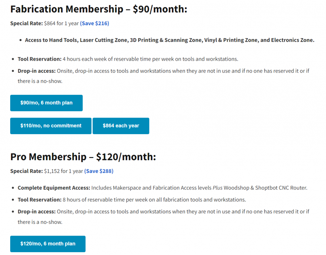Click the italic "Plus" word

tap(217, 188)
